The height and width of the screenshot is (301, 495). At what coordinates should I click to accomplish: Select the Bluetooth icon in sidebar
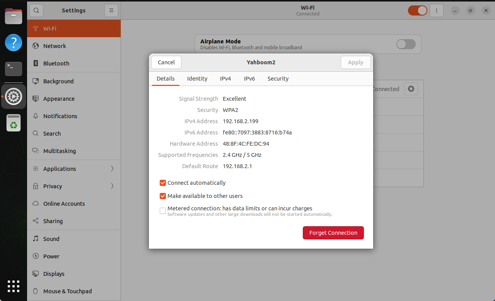tap(36, 64)
